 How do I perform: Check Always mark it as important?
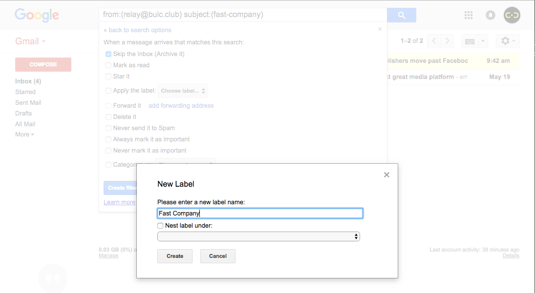108,139
